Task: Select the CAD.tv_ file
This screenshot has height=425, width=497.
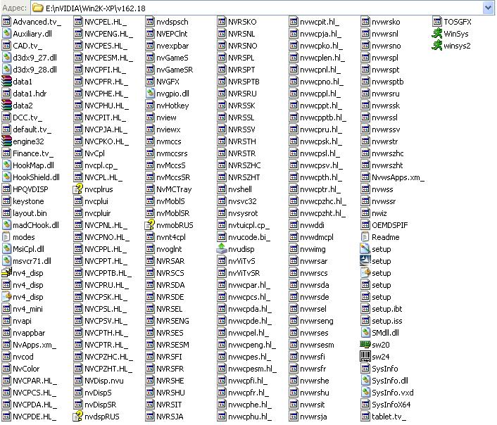Action: 22,46
